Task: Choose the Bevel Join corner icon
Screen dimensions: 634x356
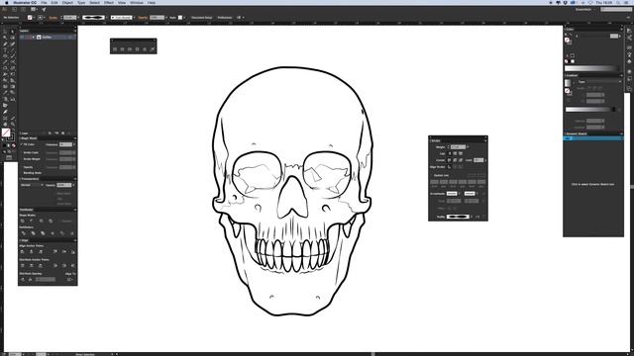Action: coord(461,160)
